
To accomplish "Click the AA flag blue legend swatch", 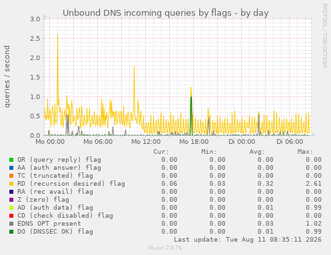I will (11, 168).
